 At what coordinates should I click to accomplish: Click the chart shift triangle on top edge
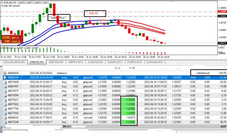click(x=172, y=1)
